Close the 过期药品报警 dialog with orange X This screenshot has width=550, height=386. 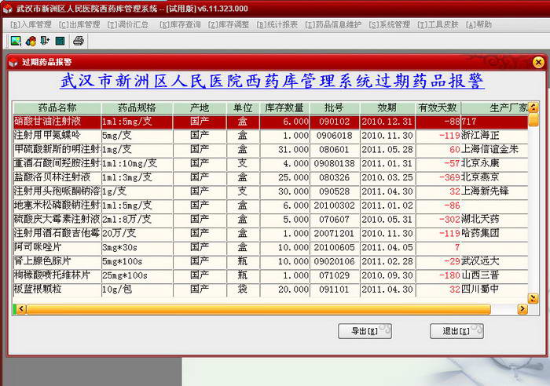click(x=538, y=62)
